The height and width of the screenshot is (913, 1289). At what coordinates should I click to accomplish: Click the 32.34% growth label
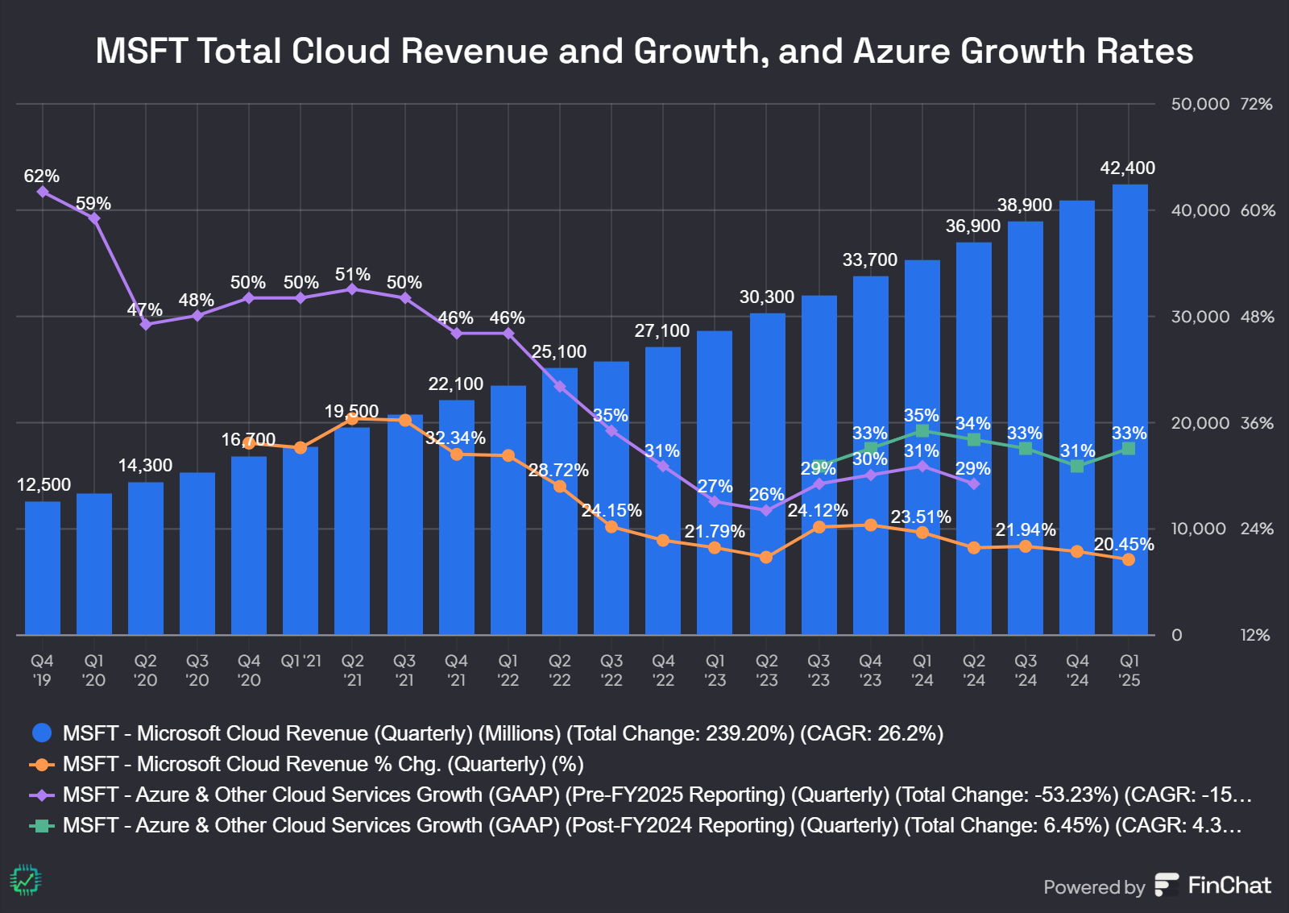[456, 438]
